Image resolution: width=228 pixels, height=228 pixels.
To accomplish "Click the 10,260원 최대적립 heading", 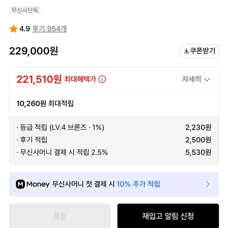I will (45, 104).
